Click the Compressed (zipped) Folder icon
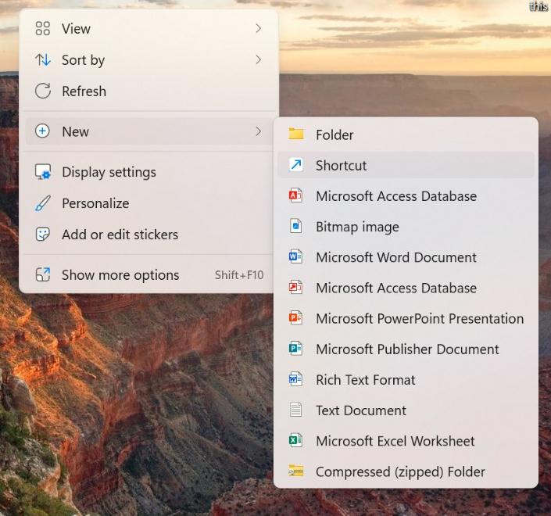 point(295,471)
